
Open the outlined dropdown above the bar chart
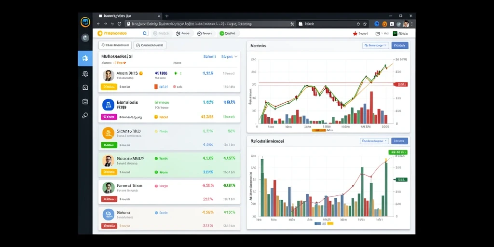pos(374,141)
